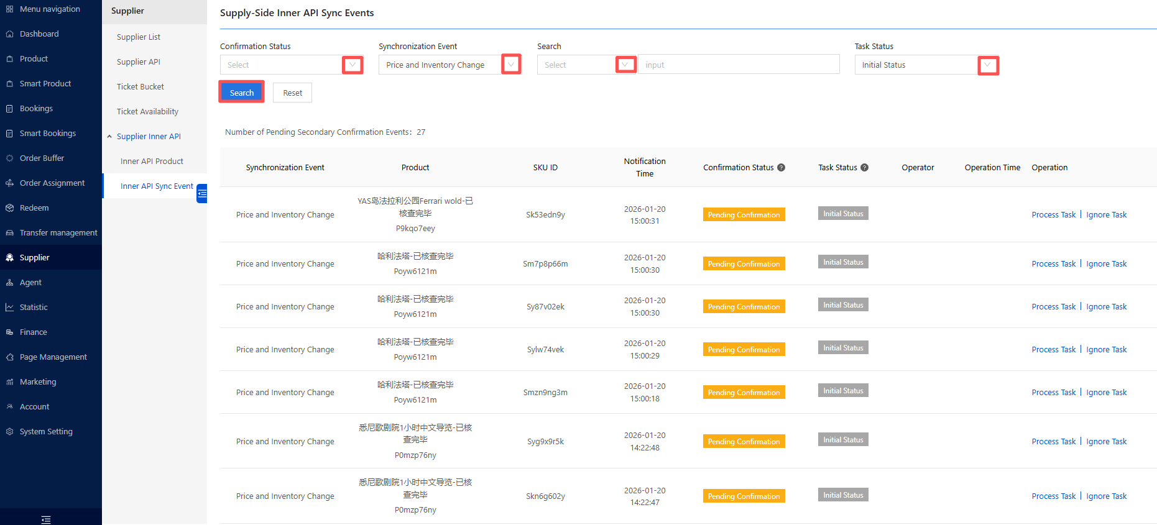Open Ticket Availability submenu item
Screen dimensions: 1157x525
pos(147,112)
